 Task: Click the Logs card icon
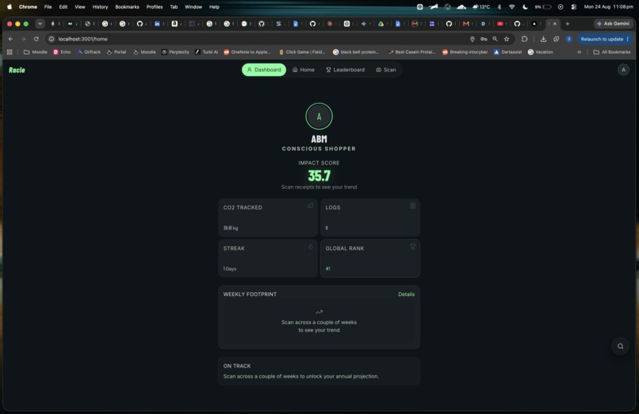412,206
